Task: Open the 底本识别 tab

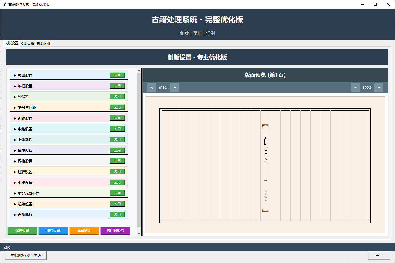Action: (43, 43)
